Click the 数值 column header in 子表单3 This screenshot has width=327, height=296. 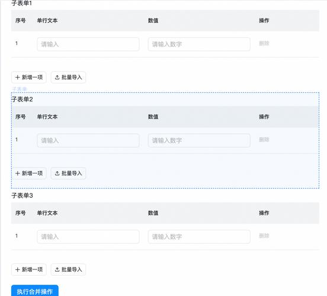tap(153, 213)
